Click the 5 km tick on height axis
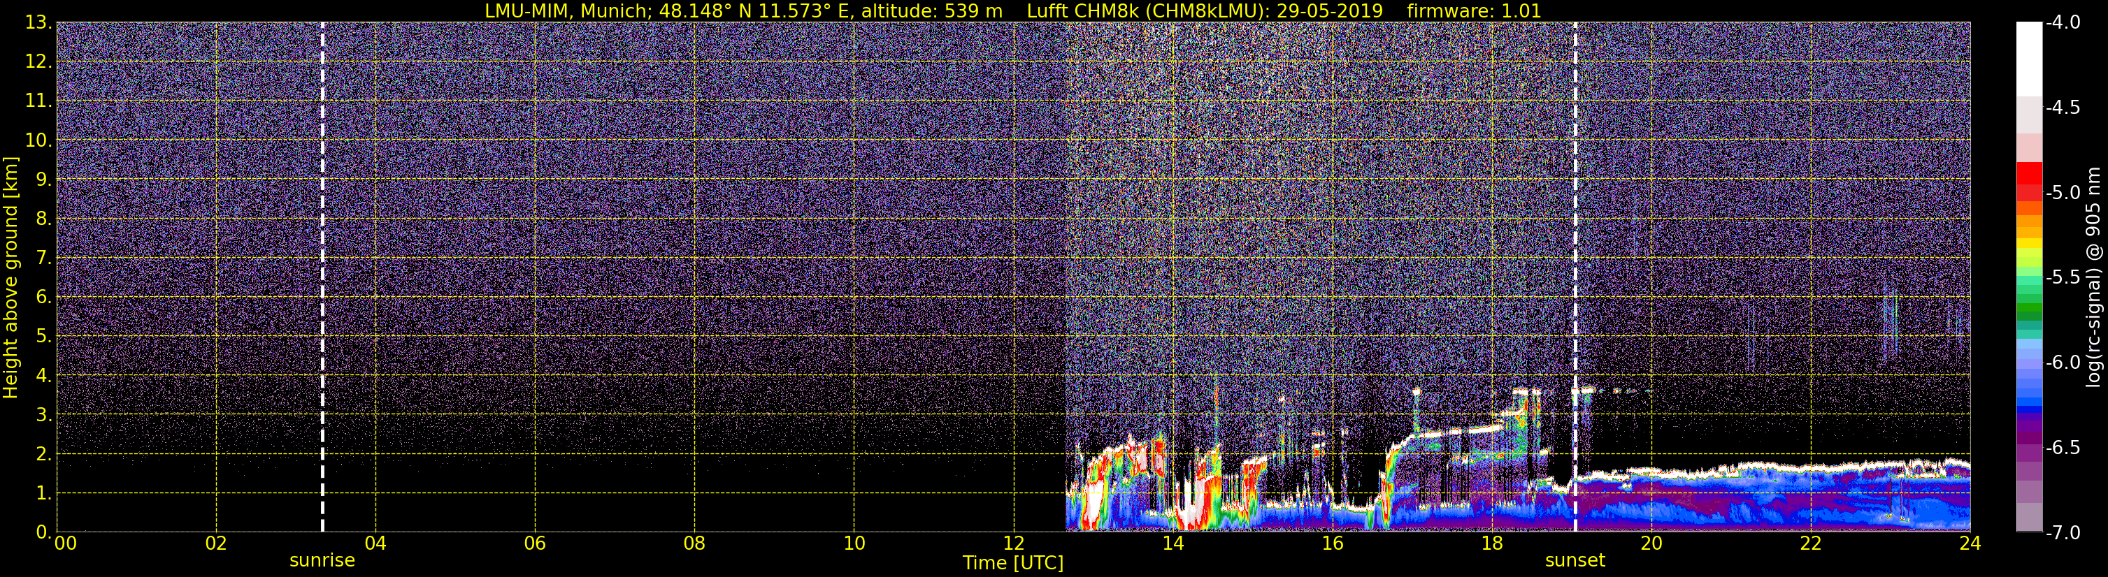 [x=42, y=336]
